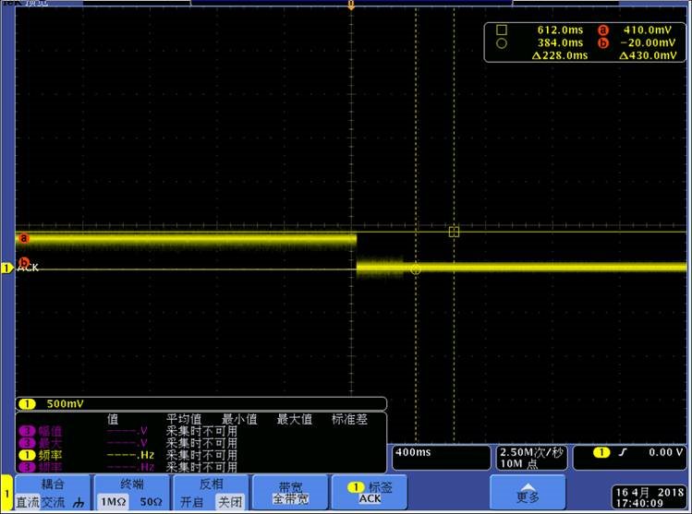Expand 更多 for more options
This screenshot has height=514, width=692.
[x=528, y=493]
